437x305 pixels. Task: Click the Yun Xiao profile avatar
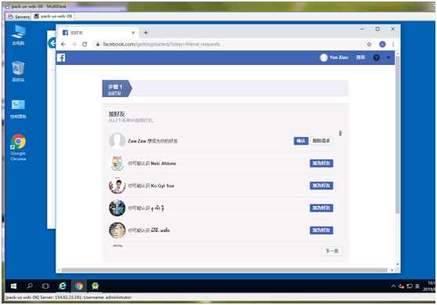(323, 57)
